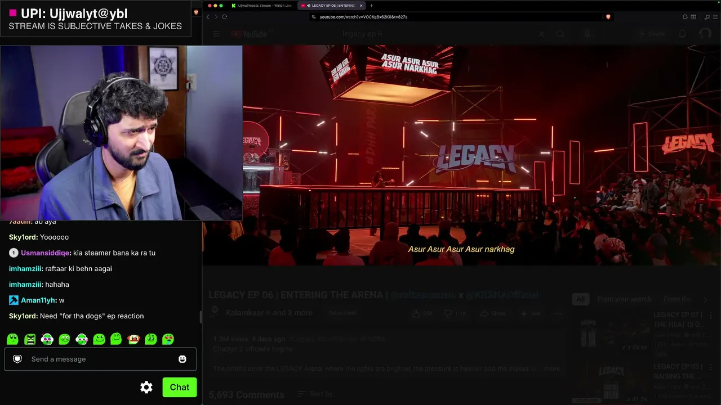The width and height of the screenshot is (721, 405).
Task: Reload the YouTube page
Action: pyautogui.click(x=224, y=17)
